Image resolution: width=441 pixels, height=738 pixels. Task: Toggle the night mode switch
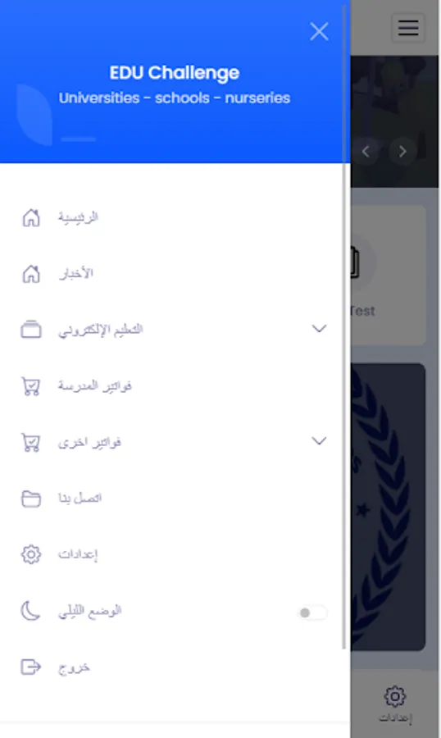[x=312, y=613]
